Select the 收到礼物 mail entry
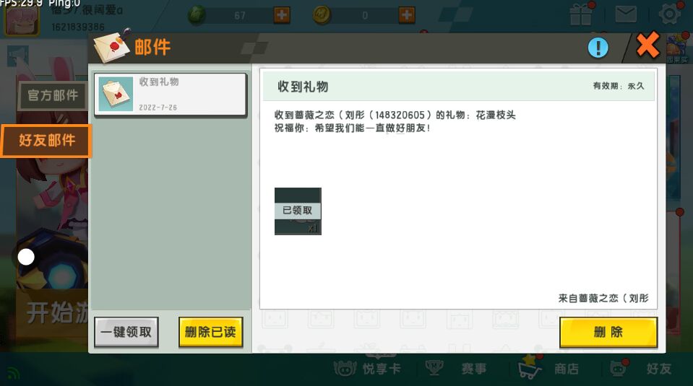Screen dimensions: 693x386 point(171,94)
